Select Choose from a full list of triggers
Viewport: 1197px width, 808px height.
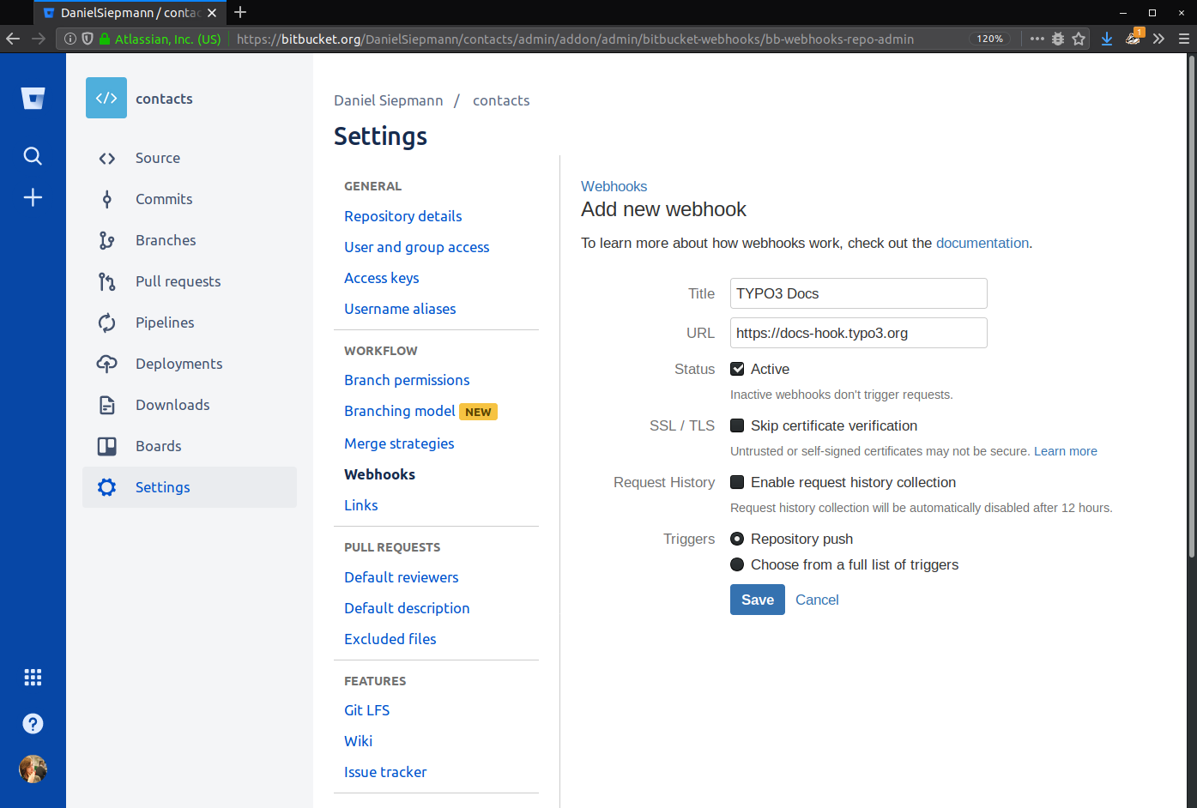pyautogui.click(x=737, y=564)
